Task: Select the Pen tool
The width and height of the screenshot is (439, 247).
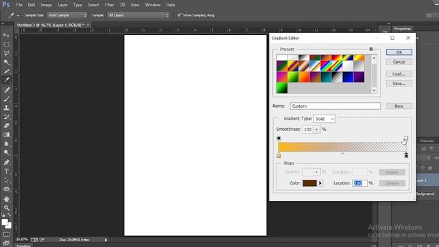Action: (6, 162)
